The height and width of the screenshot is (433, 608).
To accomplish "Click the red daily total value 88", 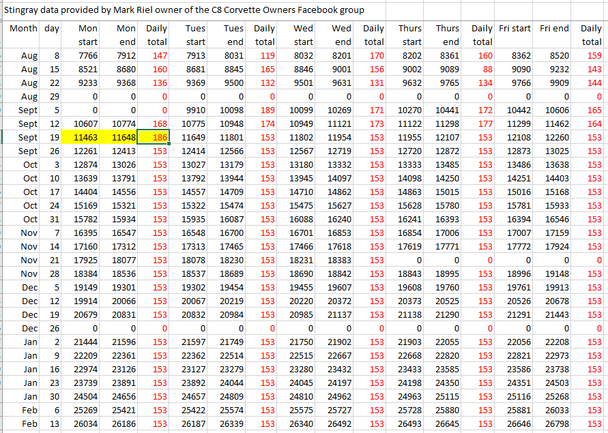I will coord(485,69).
